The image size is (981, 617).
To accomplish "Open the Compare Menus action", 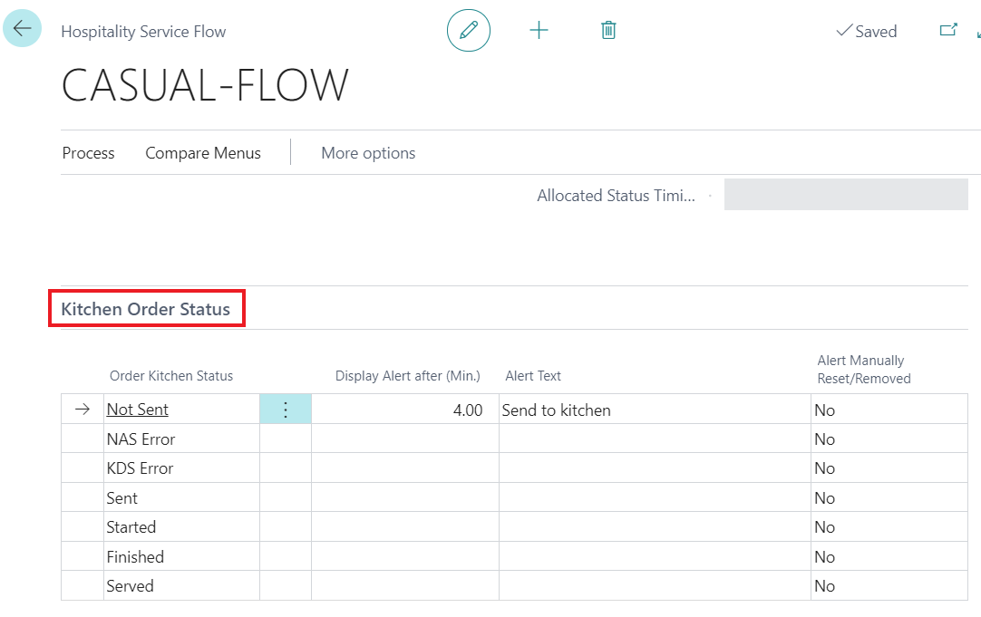I will click(x=203, y=153).
